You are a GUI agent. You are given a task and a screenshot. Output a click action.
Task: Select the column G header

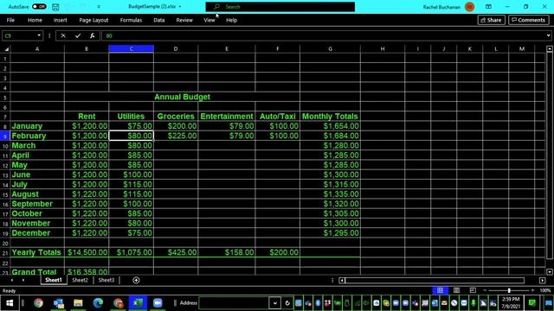point(330,49)
